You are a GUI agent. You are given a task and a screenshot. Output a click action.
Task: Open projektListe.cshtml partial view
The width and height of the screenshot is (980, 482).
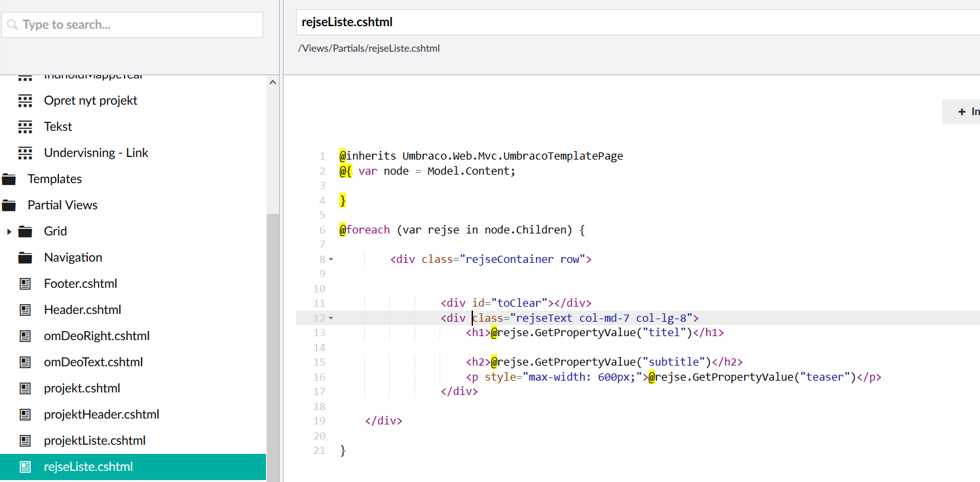click(x=95, y=441)
